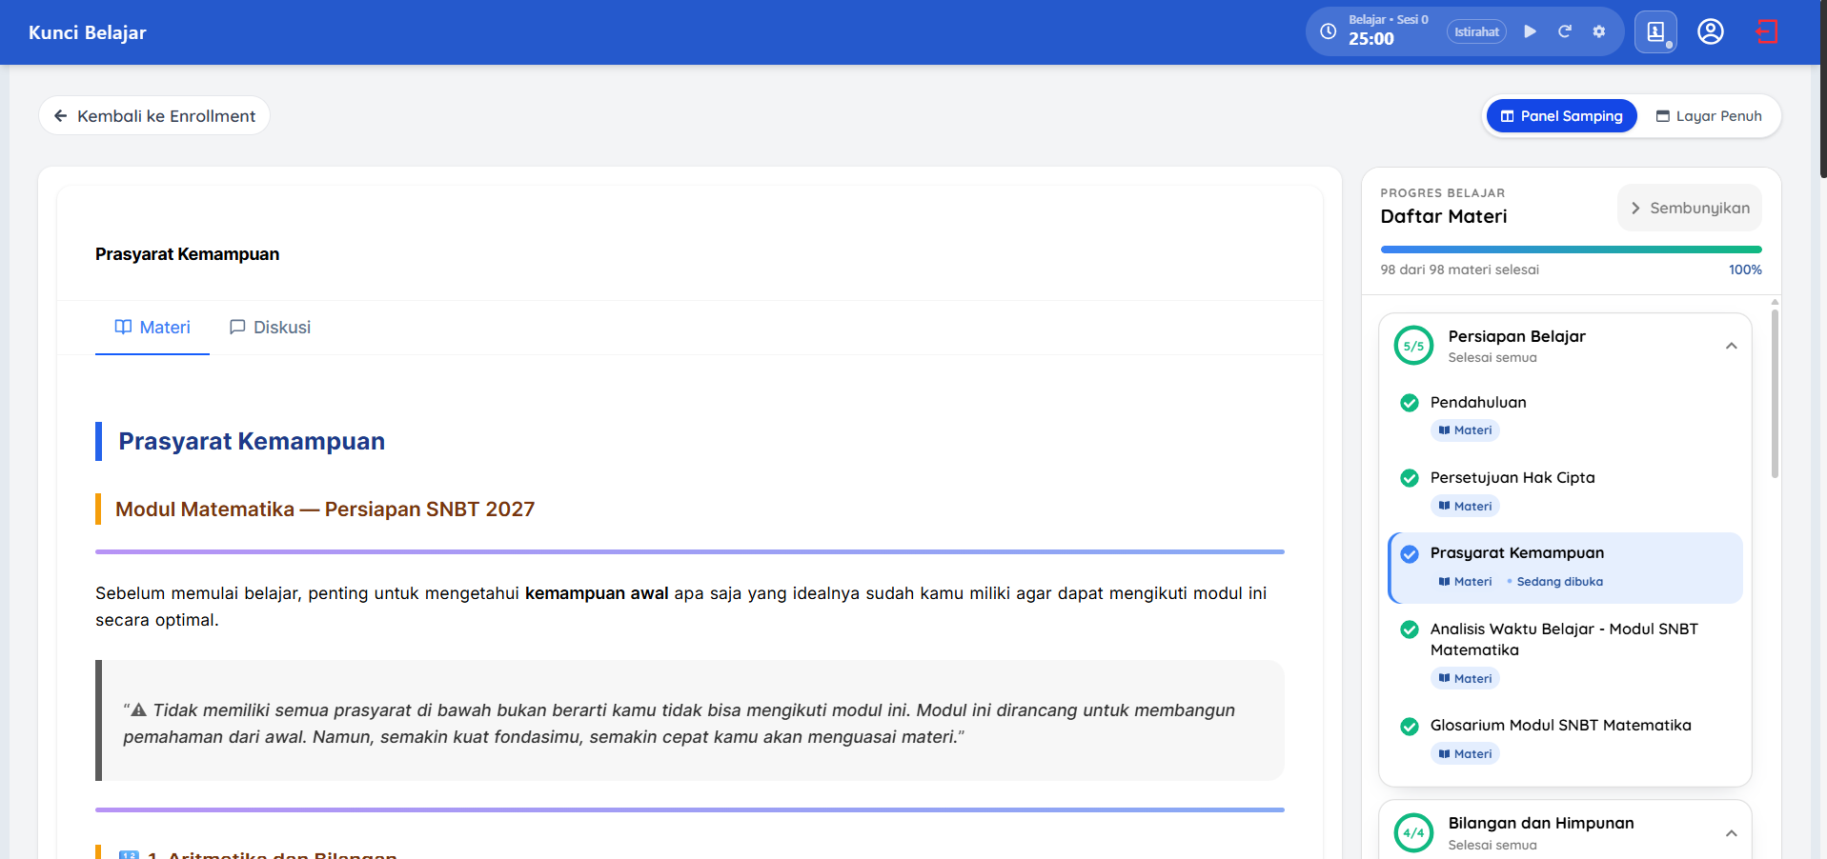Click the 'Modul Matematika — Persiapan SNBT 2027' heading

coord(325,509)
